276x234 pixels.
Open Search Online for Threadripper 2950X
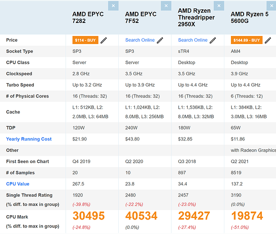pos(193,40)
